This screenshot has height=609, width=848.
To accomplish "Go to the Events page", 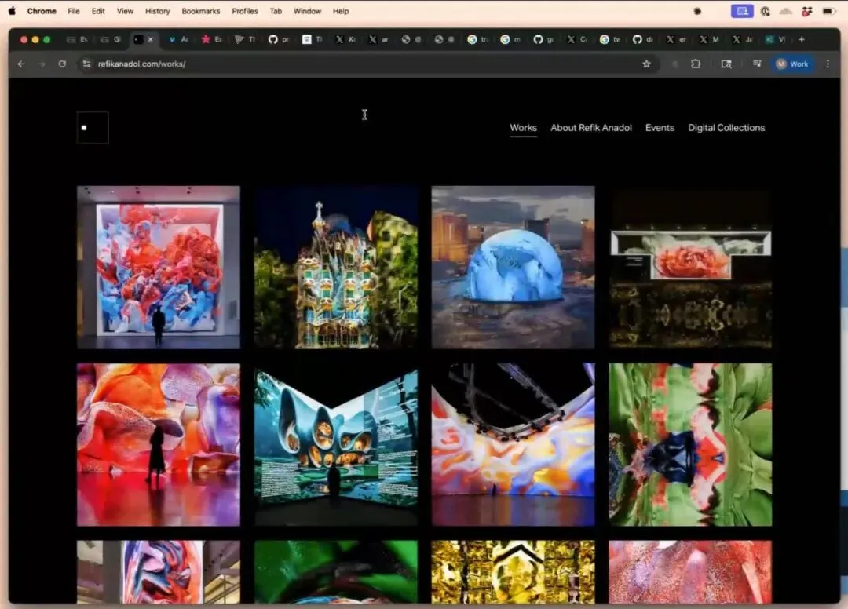I will point(660,128).
